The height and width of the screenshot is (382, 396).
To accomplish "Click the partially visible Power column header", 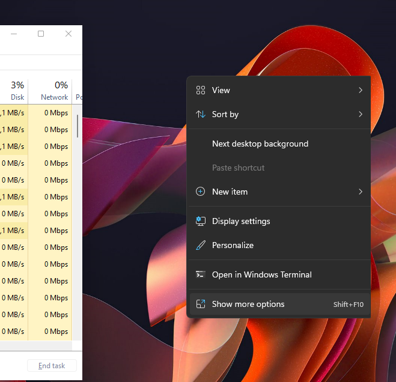I will click(79, 97).
